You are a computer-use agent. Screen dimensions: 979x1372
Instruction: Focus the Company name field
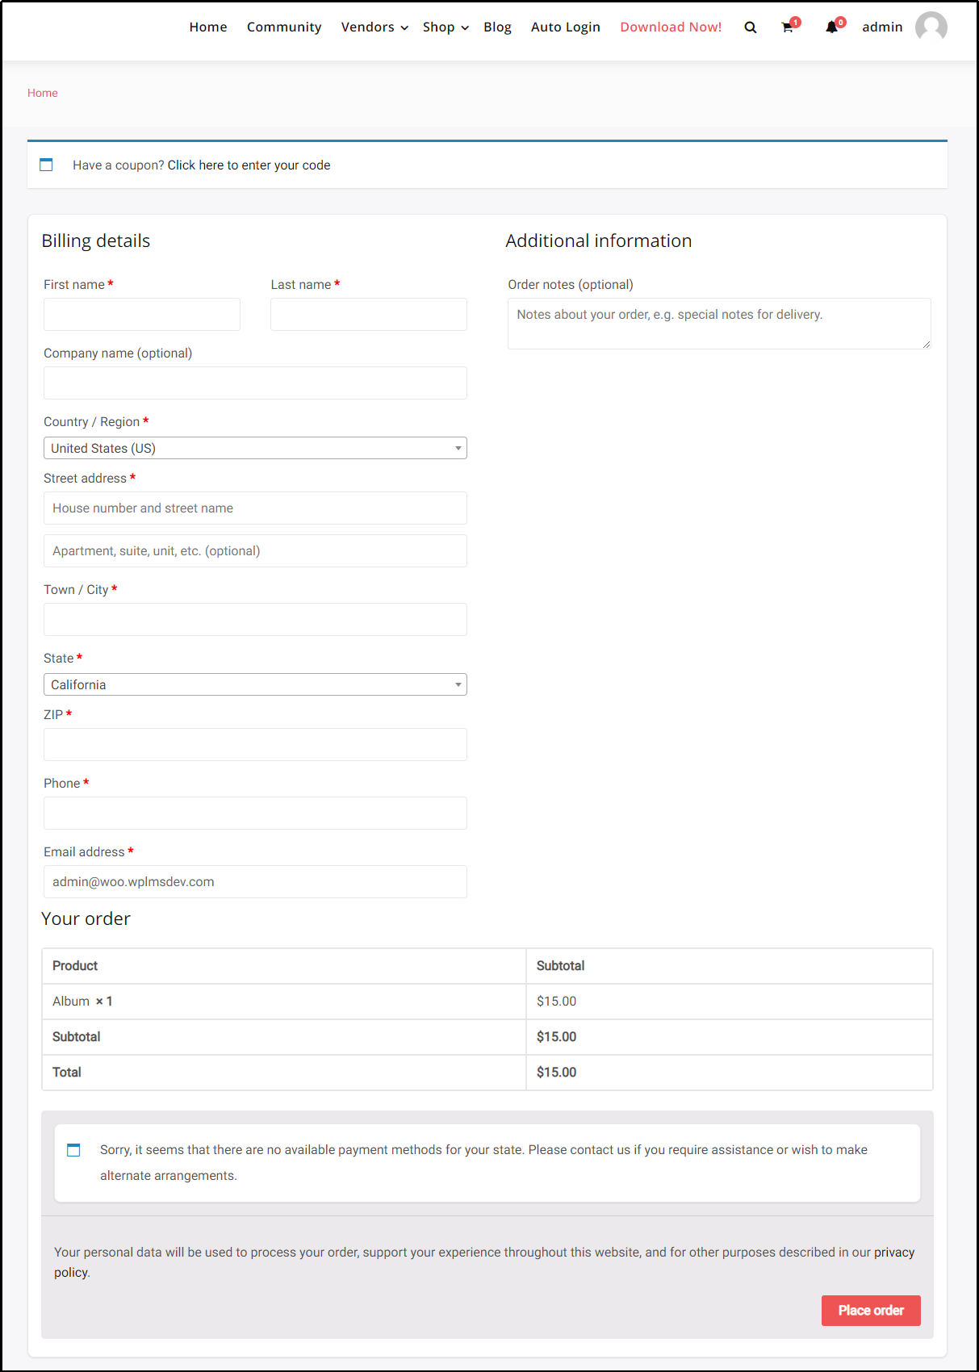coord(255,383)
